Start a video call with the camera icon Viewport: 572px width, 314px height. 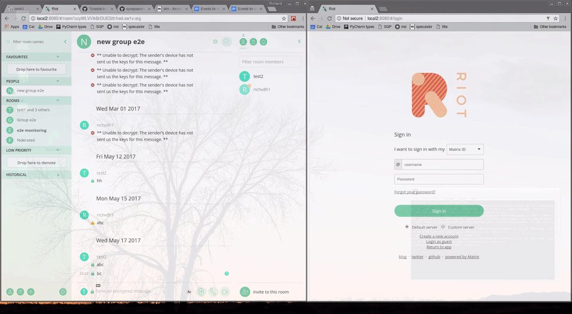click(x=225, y=292)
